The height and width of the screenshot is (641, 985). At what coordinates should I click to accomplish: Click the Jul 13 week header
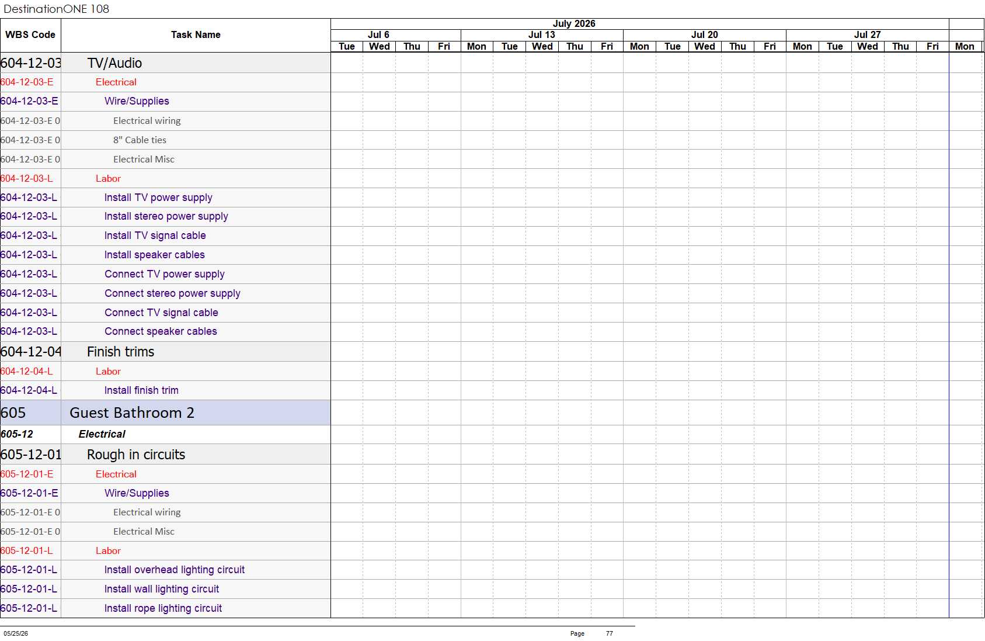pyautogui.click(x=542, y=35)
